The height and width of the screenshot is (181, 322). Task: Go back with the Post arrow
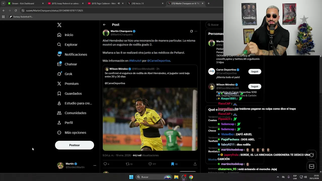coord(104,25)
